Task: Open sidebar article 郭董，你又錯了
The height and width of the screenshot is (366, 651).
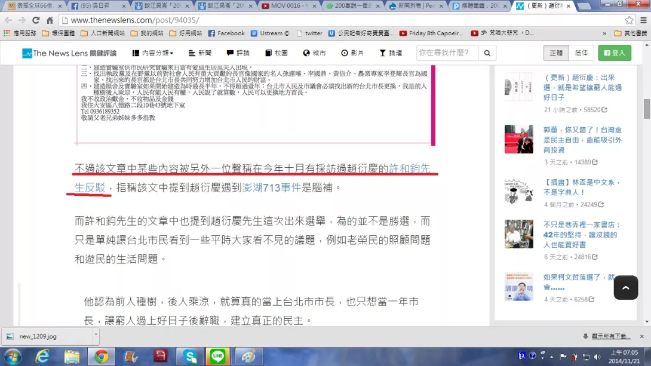Action: tap(582, 140)
